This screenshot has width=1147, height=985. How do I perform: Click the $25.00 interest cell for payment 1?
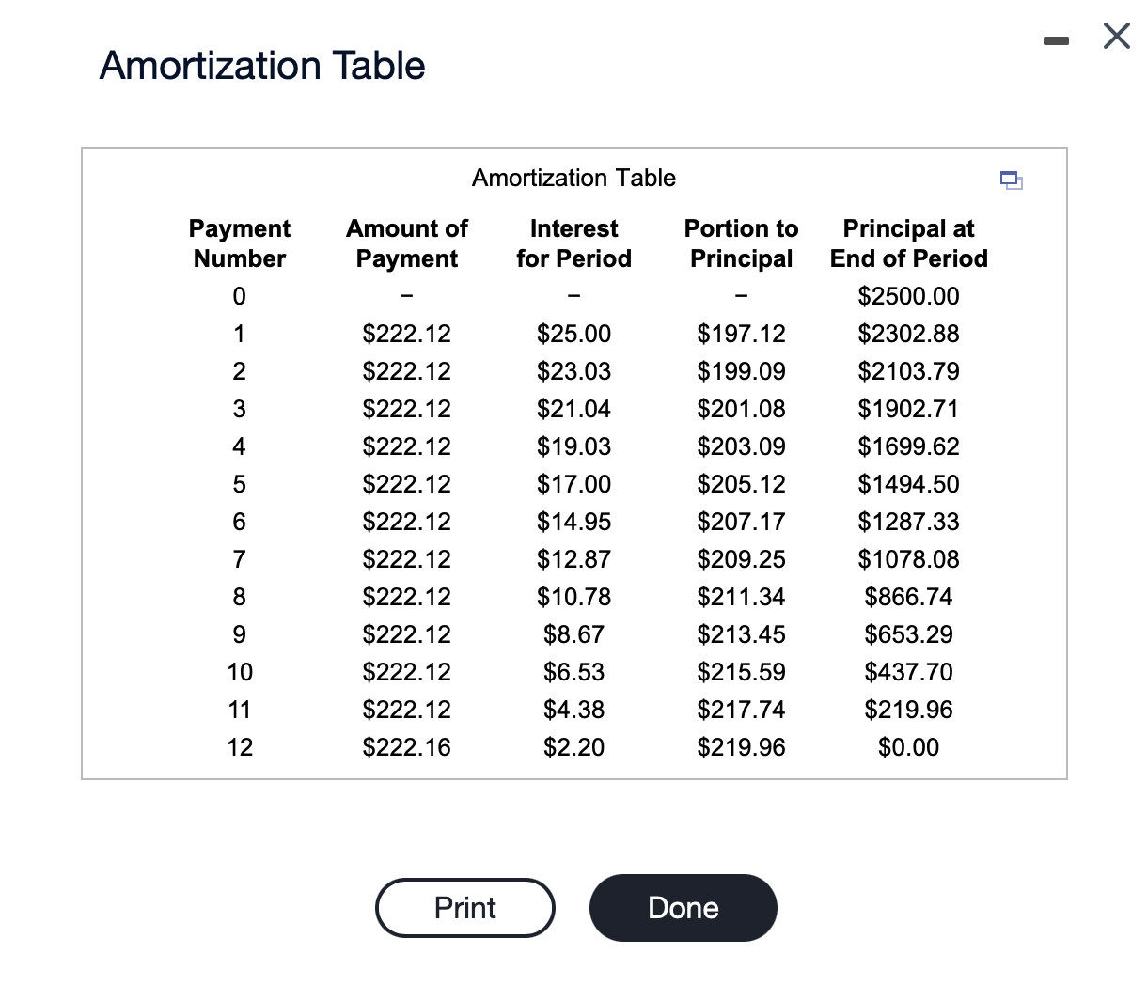coord(573,334)
